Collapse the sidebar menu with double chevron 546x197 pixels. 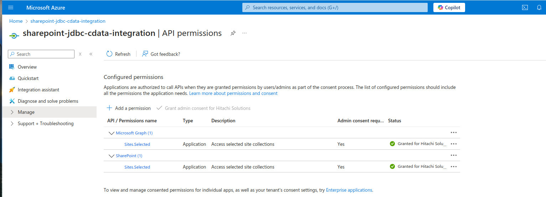(91, 54)
